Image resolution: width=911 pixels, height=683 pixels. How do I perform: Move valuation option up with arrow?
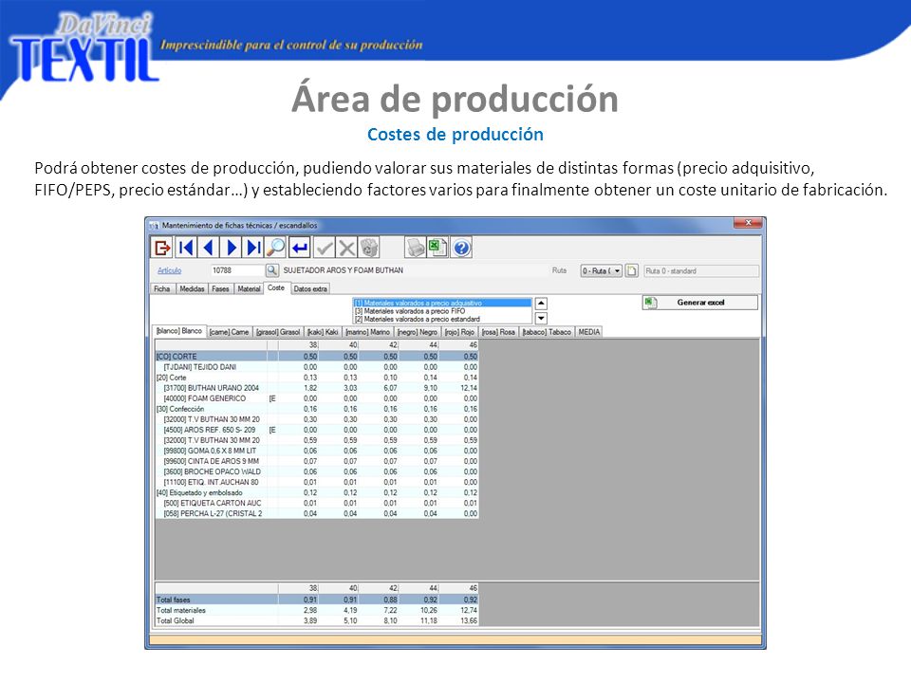pyautogui.click(x=541, y=304)
